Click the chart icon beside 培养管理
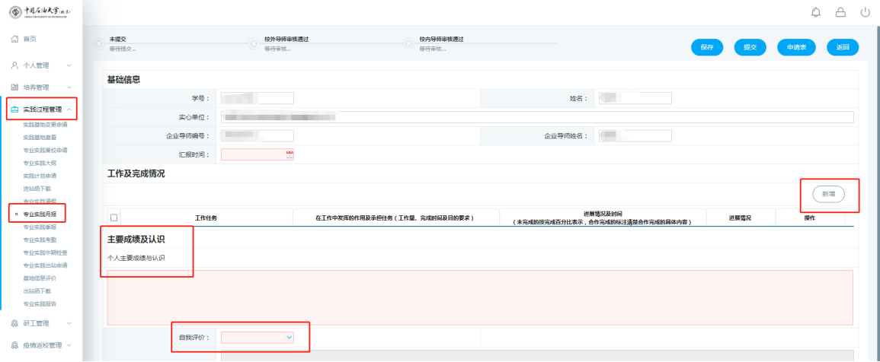 pyautogui.click(x=14, y=87)
